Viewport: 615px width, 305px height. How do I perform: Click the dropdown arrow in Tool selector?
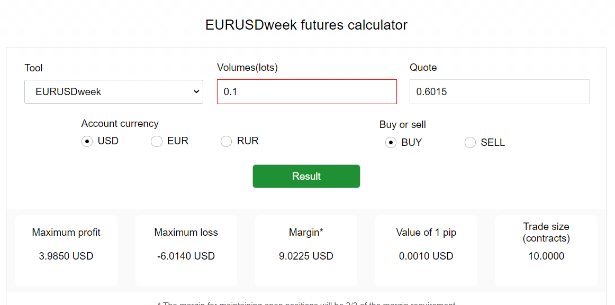[196, 91]
